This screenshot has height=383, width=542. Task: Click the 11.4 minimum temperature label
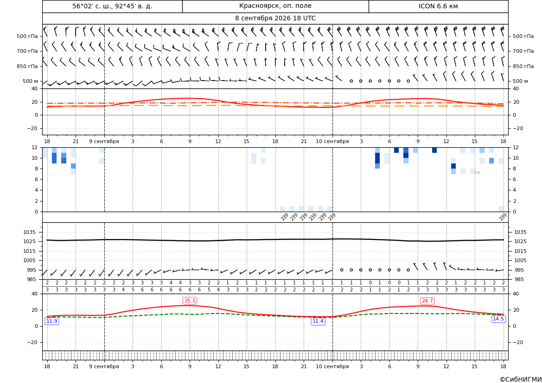pyautogui.click(x=318, y=321)
